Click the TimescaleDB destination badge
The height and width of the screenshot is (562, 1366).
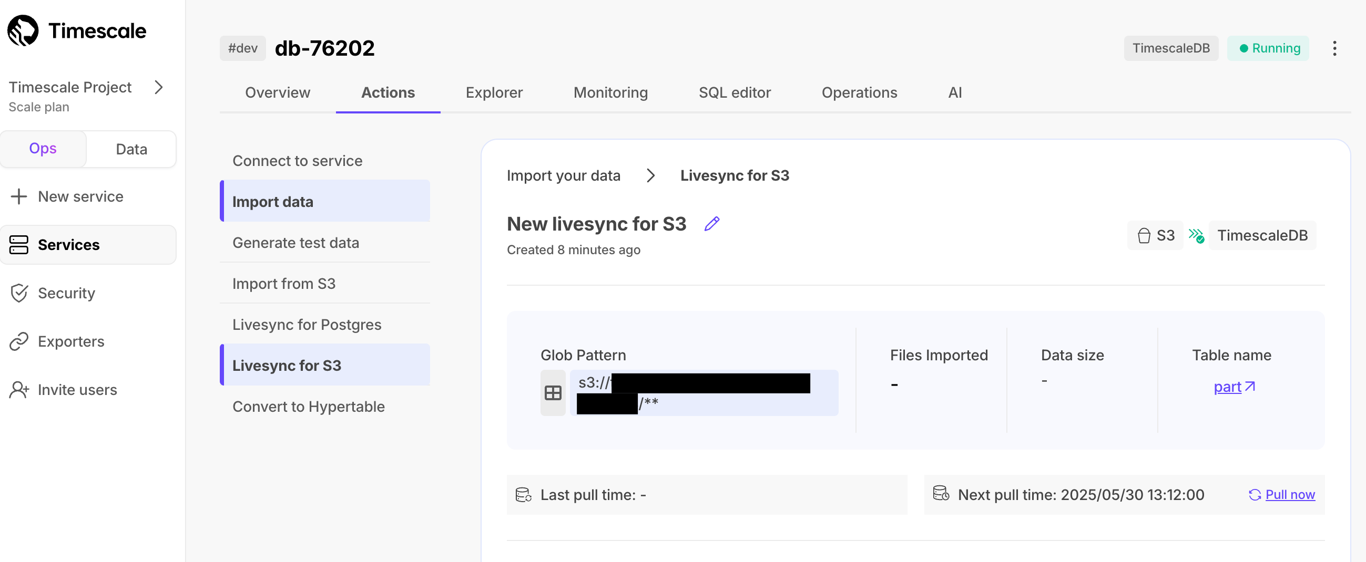[1262, 235]
